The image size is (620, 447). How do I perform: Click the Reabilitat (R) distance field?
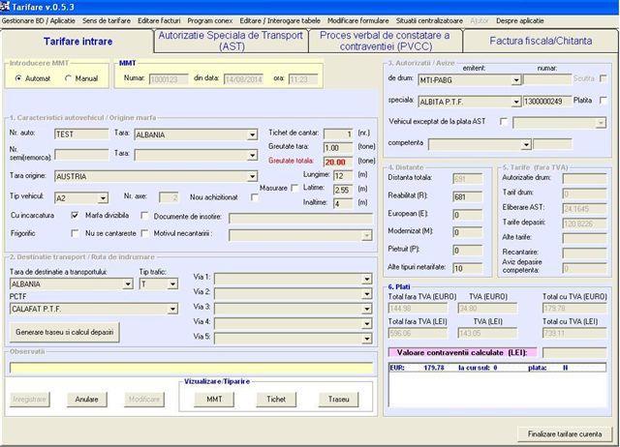pyautogui.click(x=467, y=196)
